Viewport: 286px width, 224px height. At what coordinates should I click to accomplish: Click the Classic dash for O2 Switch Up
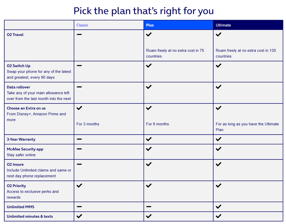pos(79,65)
